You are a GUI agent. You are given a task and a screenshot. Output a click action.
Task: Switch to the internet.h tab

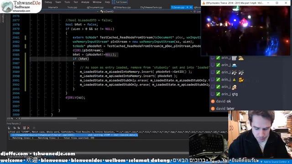coord(53,7)
